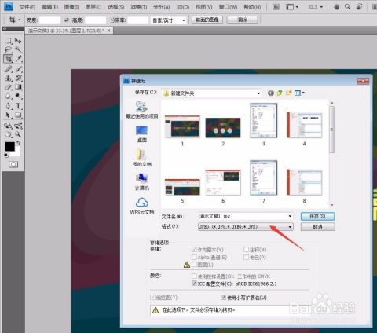Click the WPS云文档 cloud icon
Image resolution: width=377 pixels, height=333 pixels.
click(142, 203)
